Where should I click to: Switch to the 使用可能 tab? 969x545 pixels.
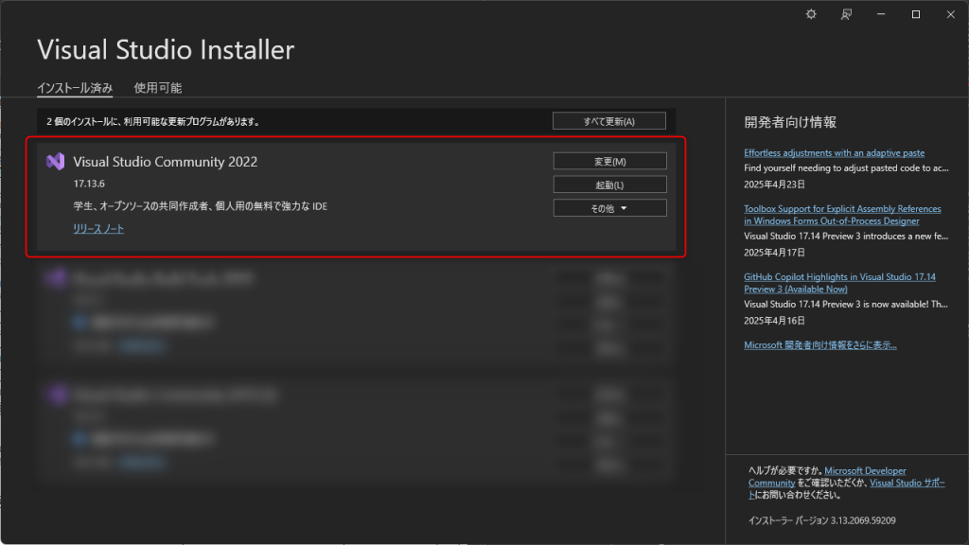(158, 88)
